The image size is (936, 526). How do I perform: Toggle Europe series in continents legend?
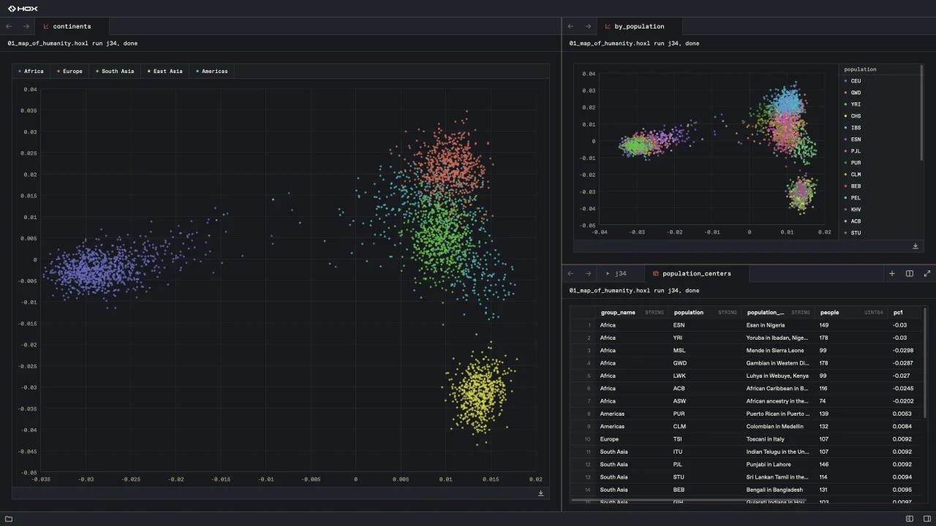[69, 72]
